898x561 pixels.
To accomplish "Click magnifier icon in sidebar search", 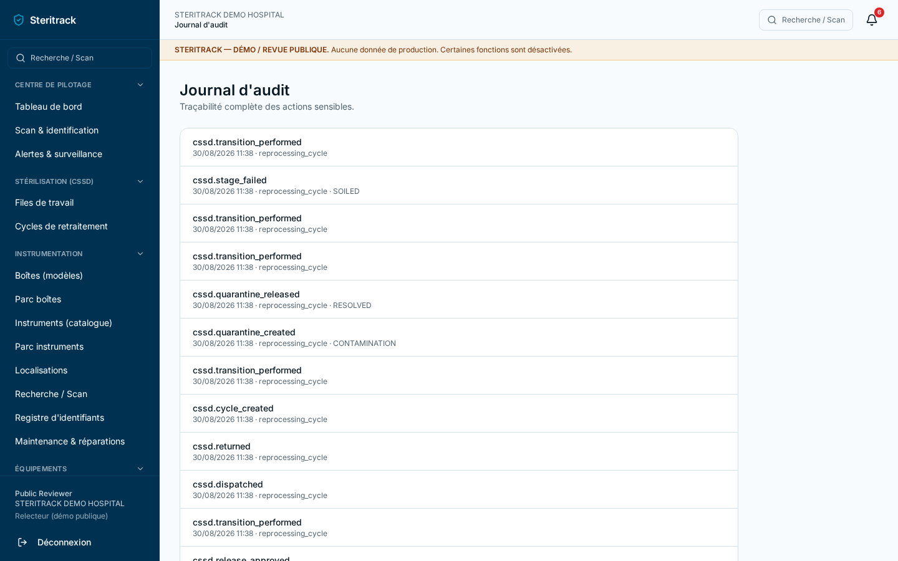I will pyautogui.click(x=21, y=58).
